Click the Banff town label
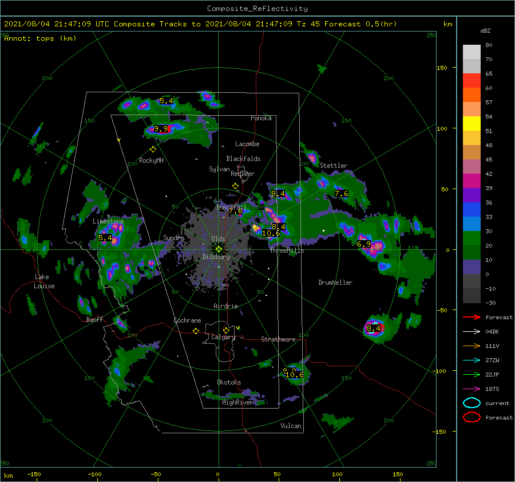515x482 pixels. (94, 319)
